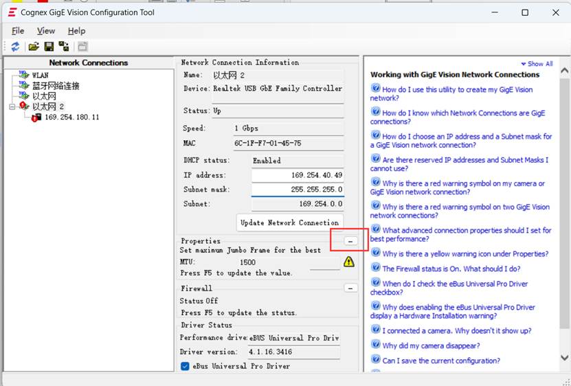This screenshot has height=386, width=571.
Task: Open 'yellow warning icon under Properties' link
Action: pos(465,254)
